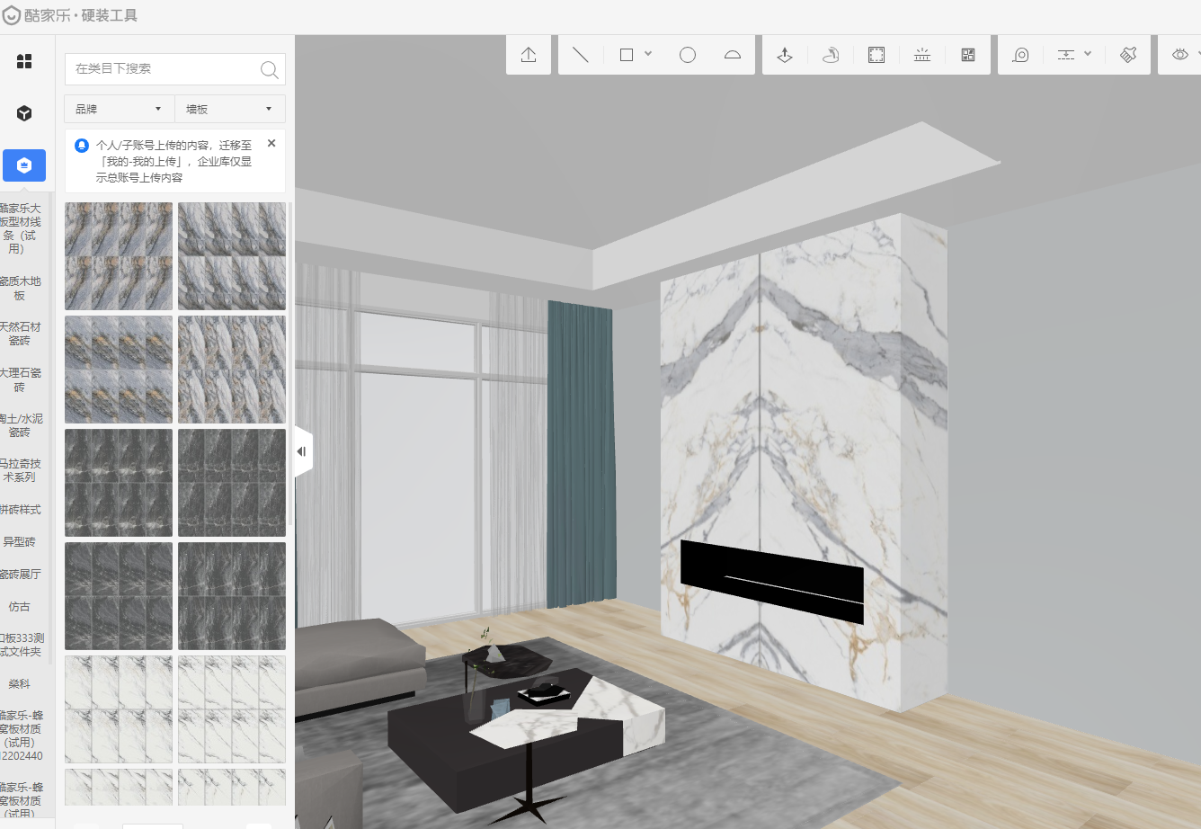Open the 蜂窝板材质(试用)2202440 category
This screenshot has height=829, width=1201.
tap(20, 735)
